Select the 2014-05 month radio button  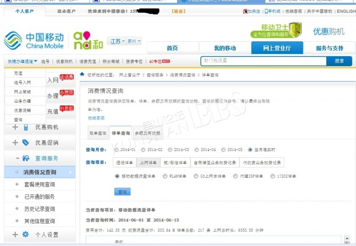tap(223, 150)
